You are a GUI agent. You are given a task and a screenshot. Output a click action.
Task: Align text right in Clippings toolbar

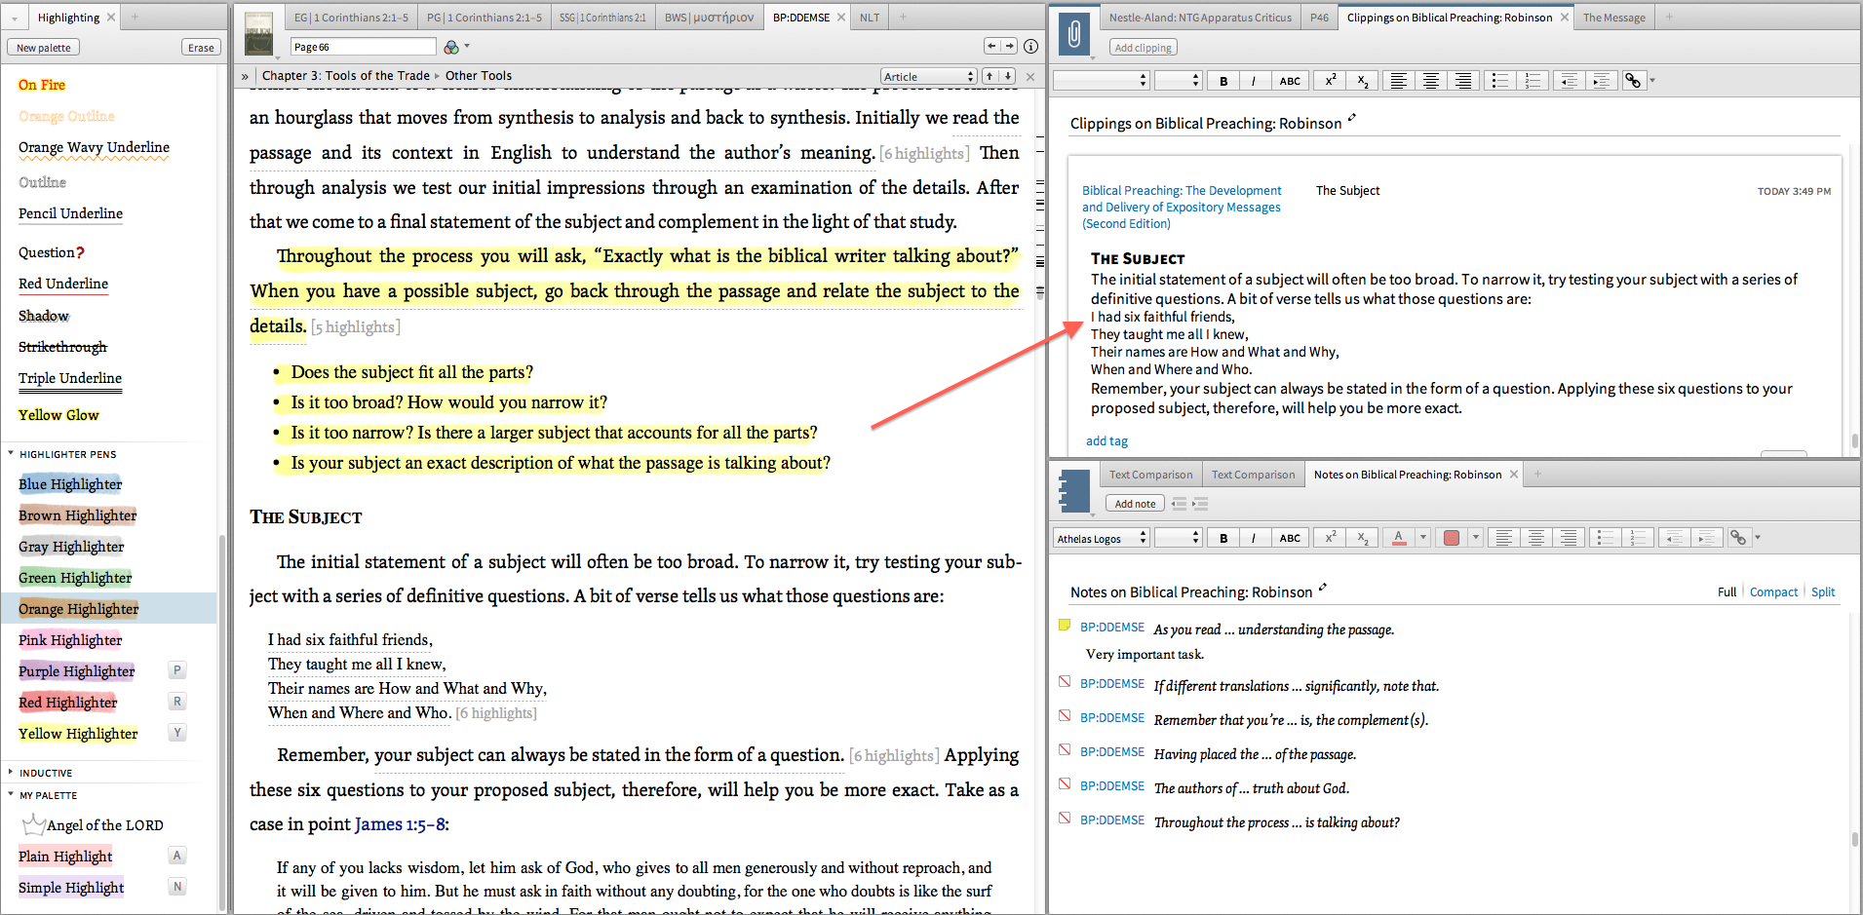tap(1463, 81)
